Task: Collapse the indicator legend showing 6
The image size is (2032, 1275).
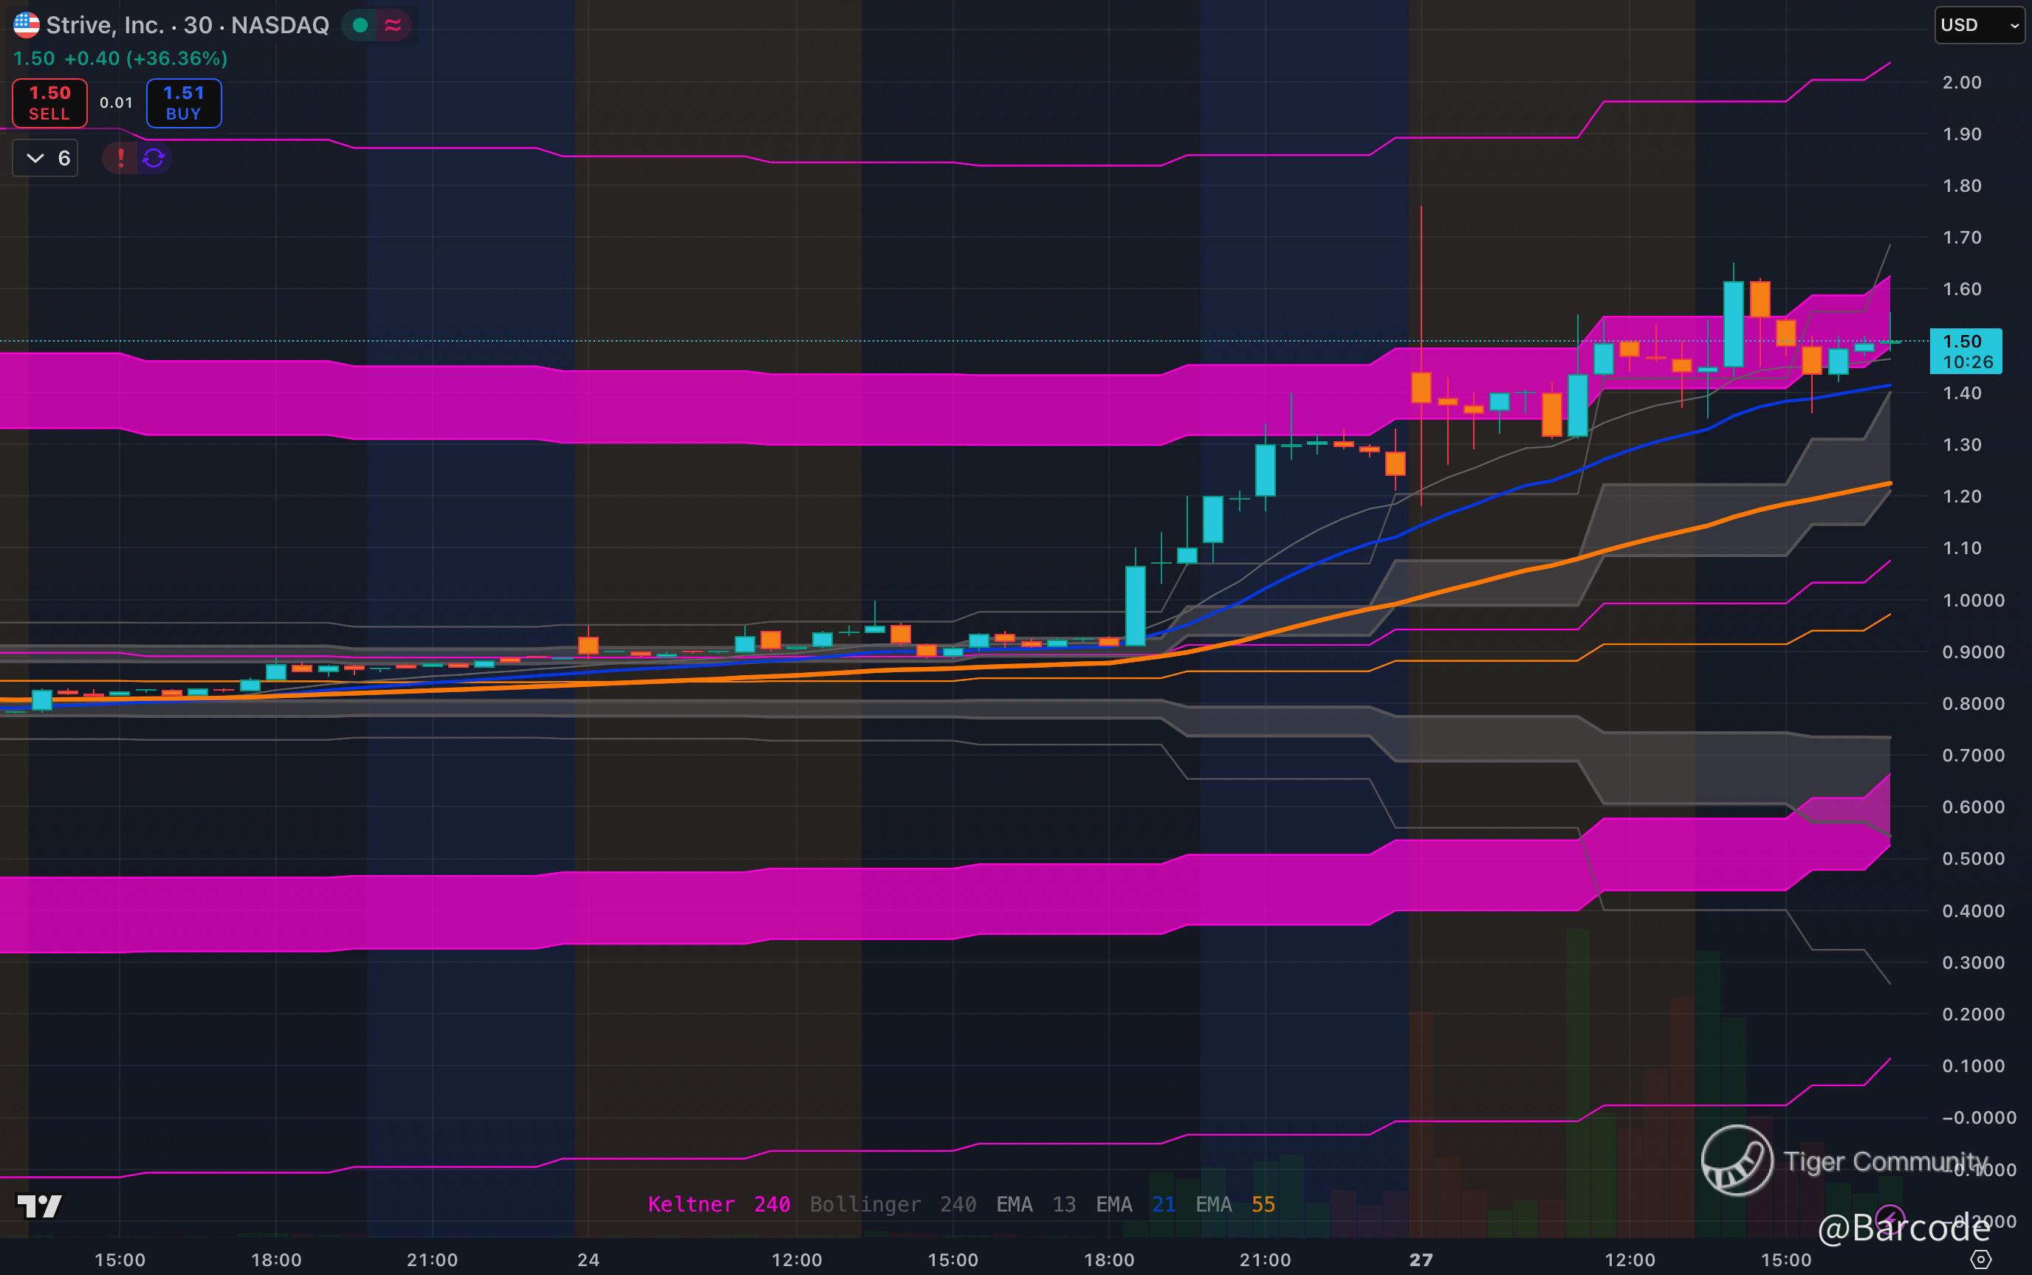Action: point(46,158)
